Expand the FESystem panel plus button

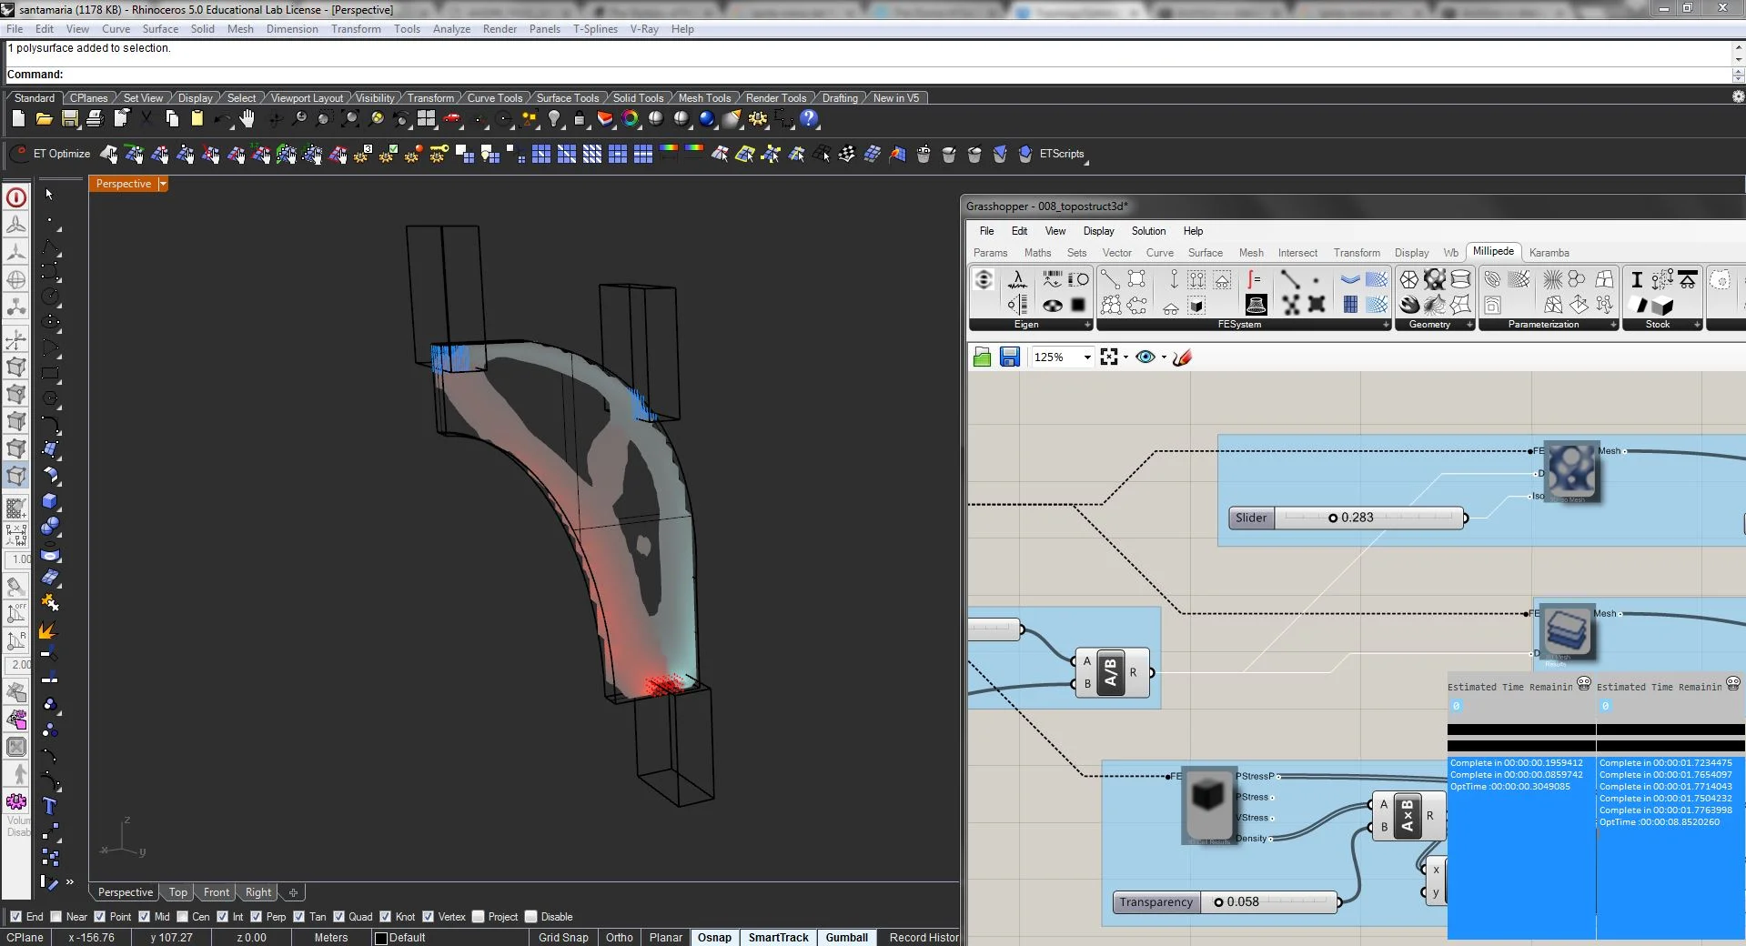(x=1386, y=325)
